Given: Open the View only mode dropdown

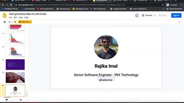Looking at the screenshot, I should tap(25, 22).
